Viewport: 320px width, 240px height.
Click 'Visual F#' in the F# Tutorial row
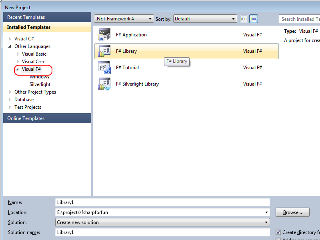252,68
